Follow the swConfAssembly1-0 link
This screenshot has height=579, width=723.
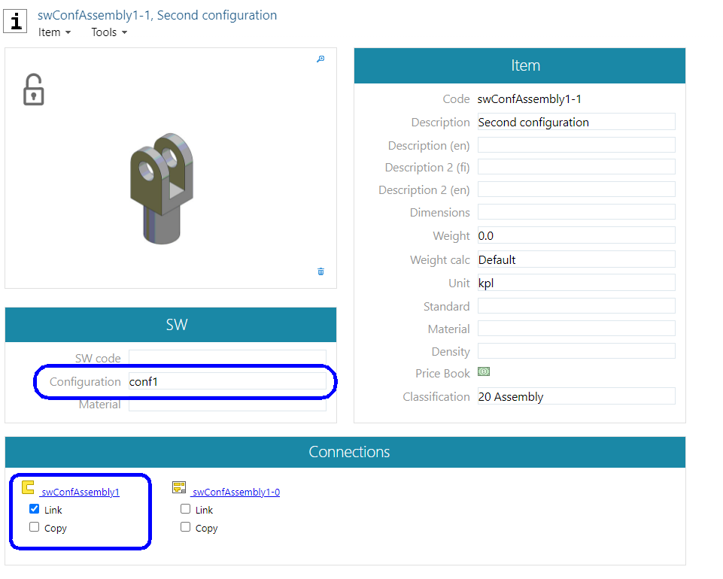[x=236, y=493]
